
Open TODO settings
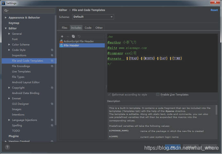tap(16, 131)
